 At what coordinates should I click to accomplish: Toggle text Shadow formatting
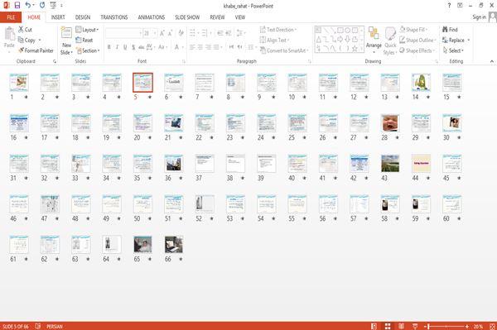[133, 47]
